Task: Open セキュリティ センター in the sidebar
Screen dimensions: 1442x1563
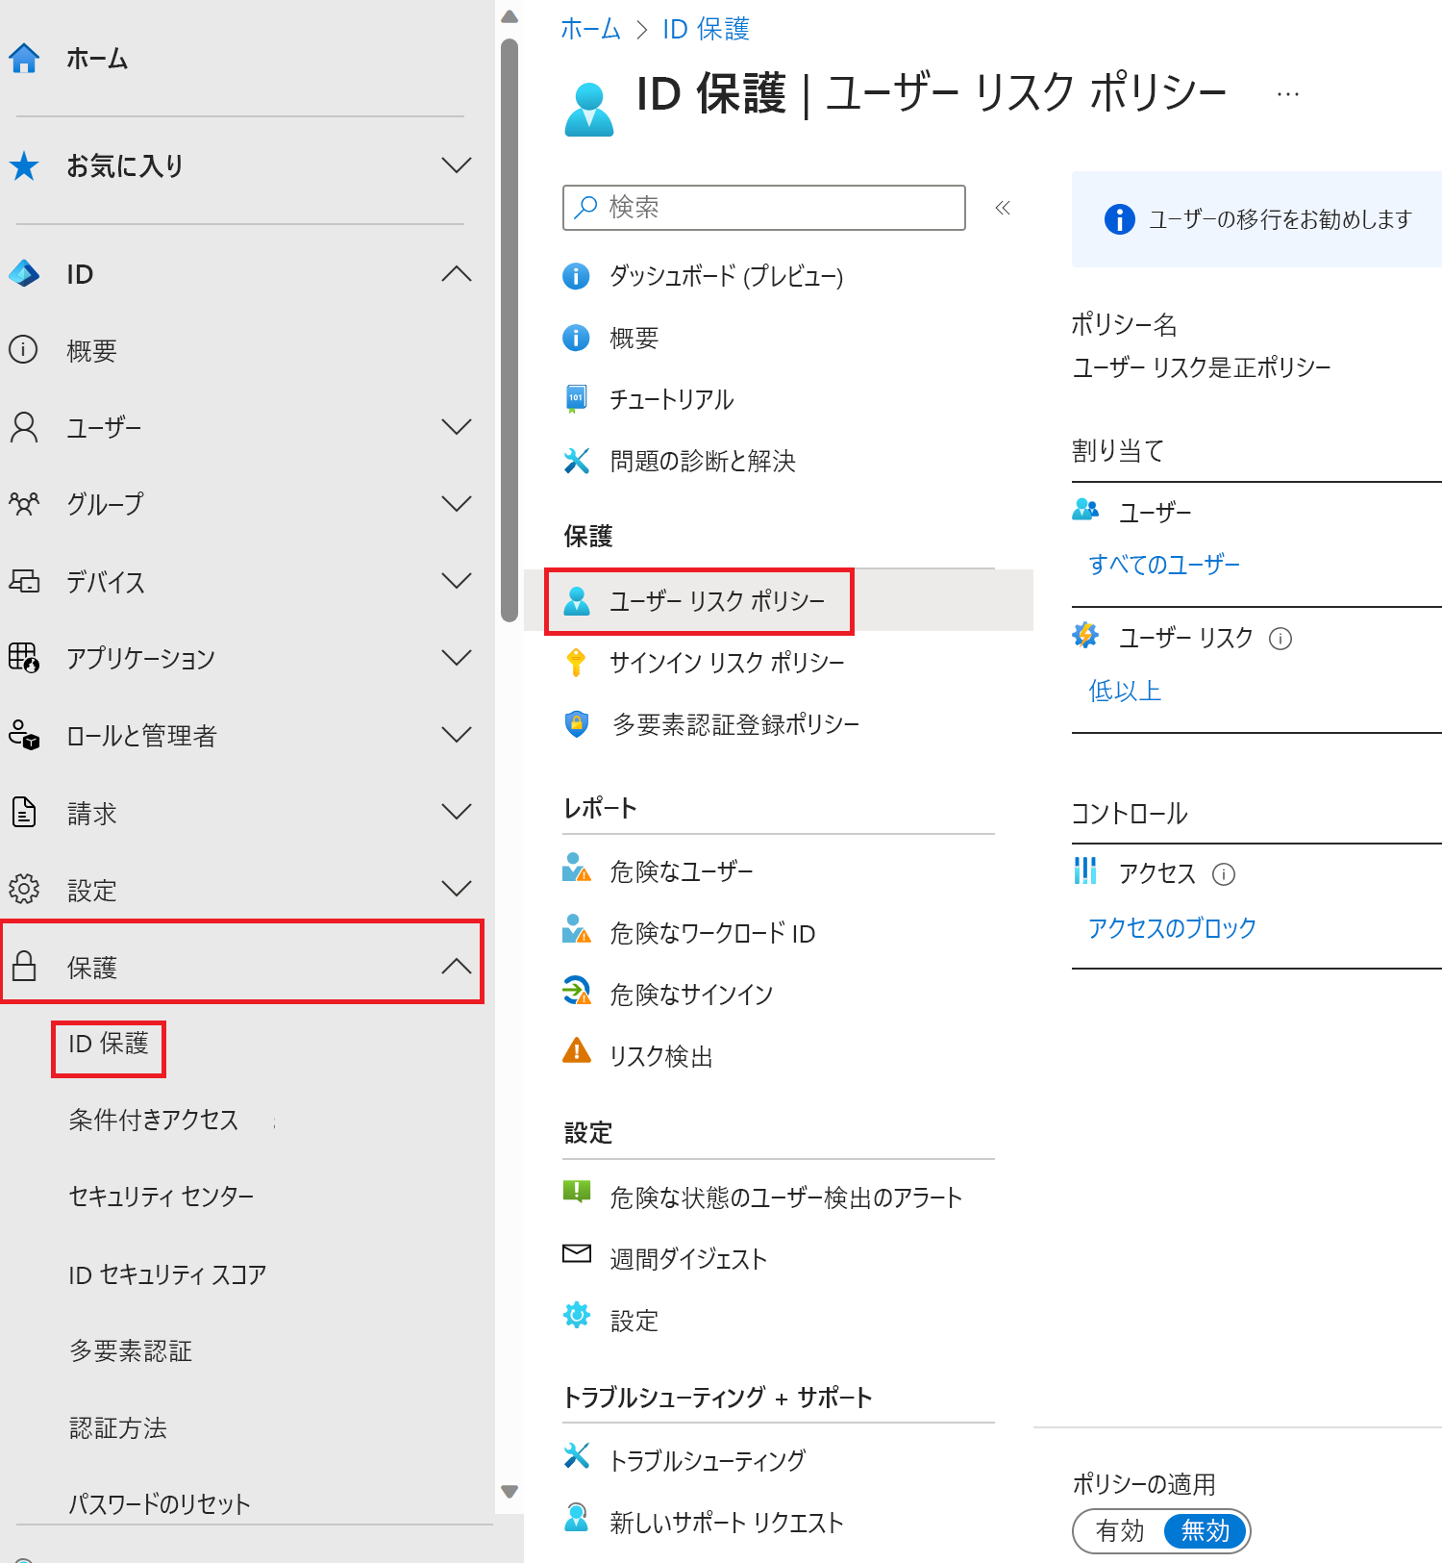Action: pyautogui.click(x=162, y=1197)
